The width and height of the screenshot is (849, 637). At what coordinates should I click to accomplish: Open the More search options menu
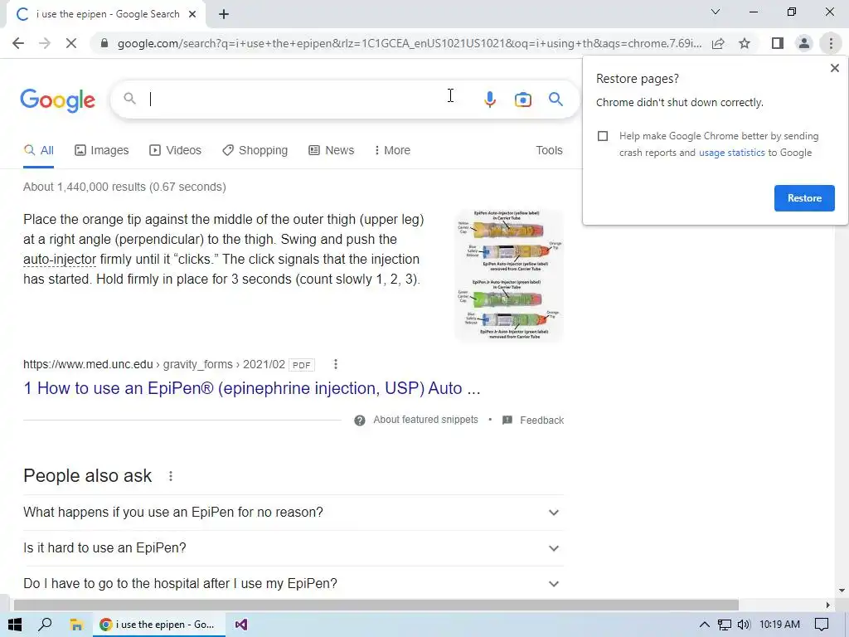392,151
